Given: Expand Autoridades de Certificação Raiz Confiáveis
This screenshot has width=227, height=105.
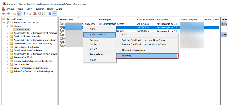Looking at the screenshot, I should click(7, 33).
